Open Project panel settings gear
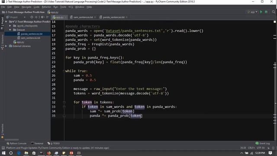 42,17
